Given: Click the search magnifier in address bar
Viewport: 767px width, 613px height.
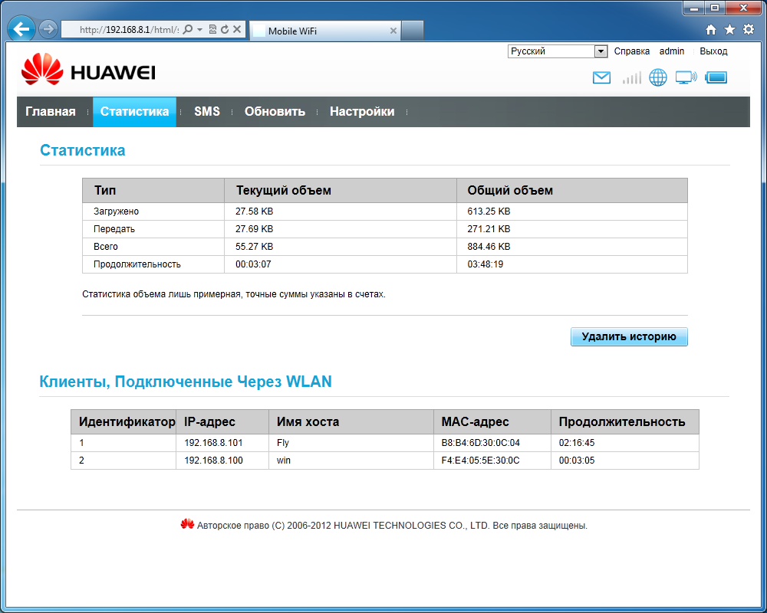Looking at the screenshot, I should coord(187,29).
